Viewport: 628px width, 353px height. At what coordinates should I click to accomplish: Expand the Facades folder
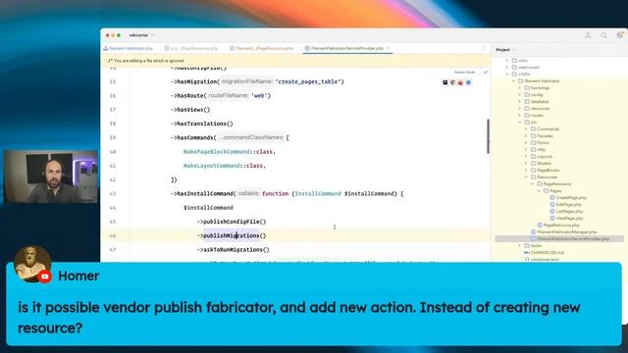(526, 135)
